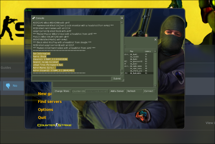This screenshot has height=144, width=215.
Task: Select the de_nuke_rarea server with latency 48
Action: click(139, 68)
